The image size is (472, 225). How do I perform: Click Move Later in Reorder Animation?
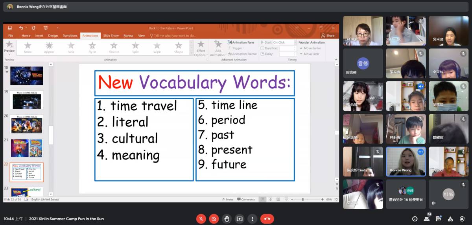coord(310,54)
